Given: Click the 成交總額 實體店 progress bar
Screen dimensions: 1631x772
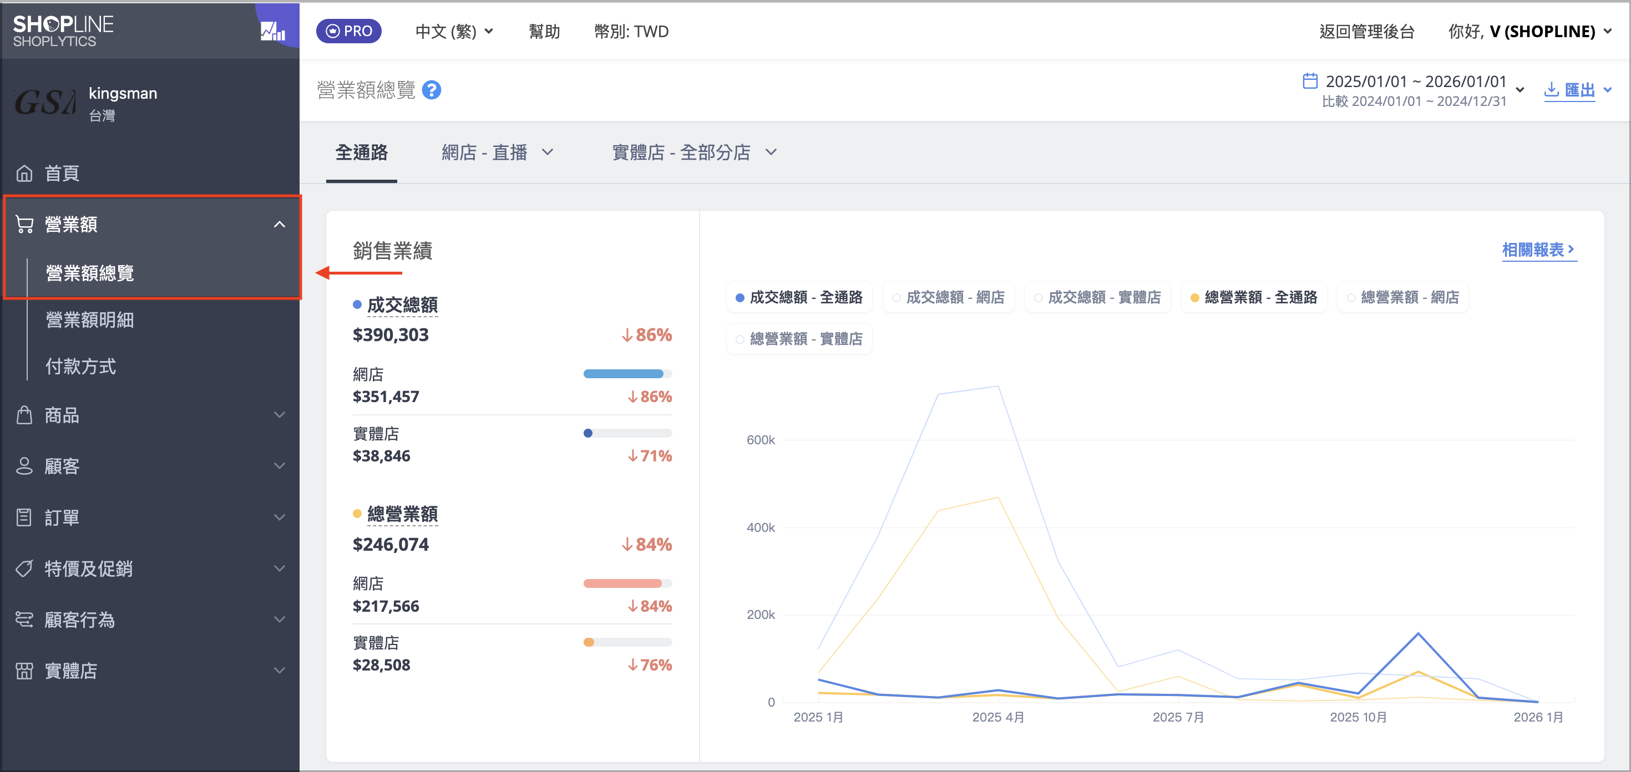Looking at the screenshot, I should click(x=627, y=433).
